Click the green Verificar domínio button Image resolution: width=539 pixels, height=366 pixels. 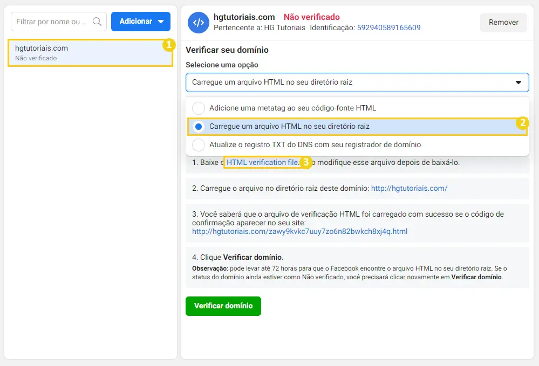tap(223, 306)
